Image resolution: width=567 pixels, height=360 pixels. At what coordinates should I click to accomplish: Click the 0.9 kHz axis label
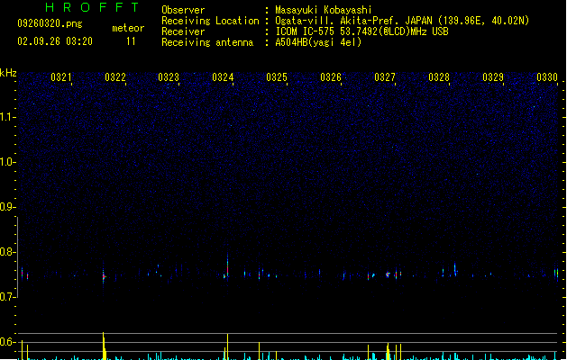pos(7,207)
